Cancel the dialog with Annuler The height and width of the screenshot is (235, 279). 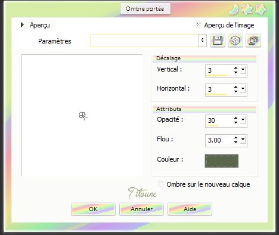[x=141, y=209]
